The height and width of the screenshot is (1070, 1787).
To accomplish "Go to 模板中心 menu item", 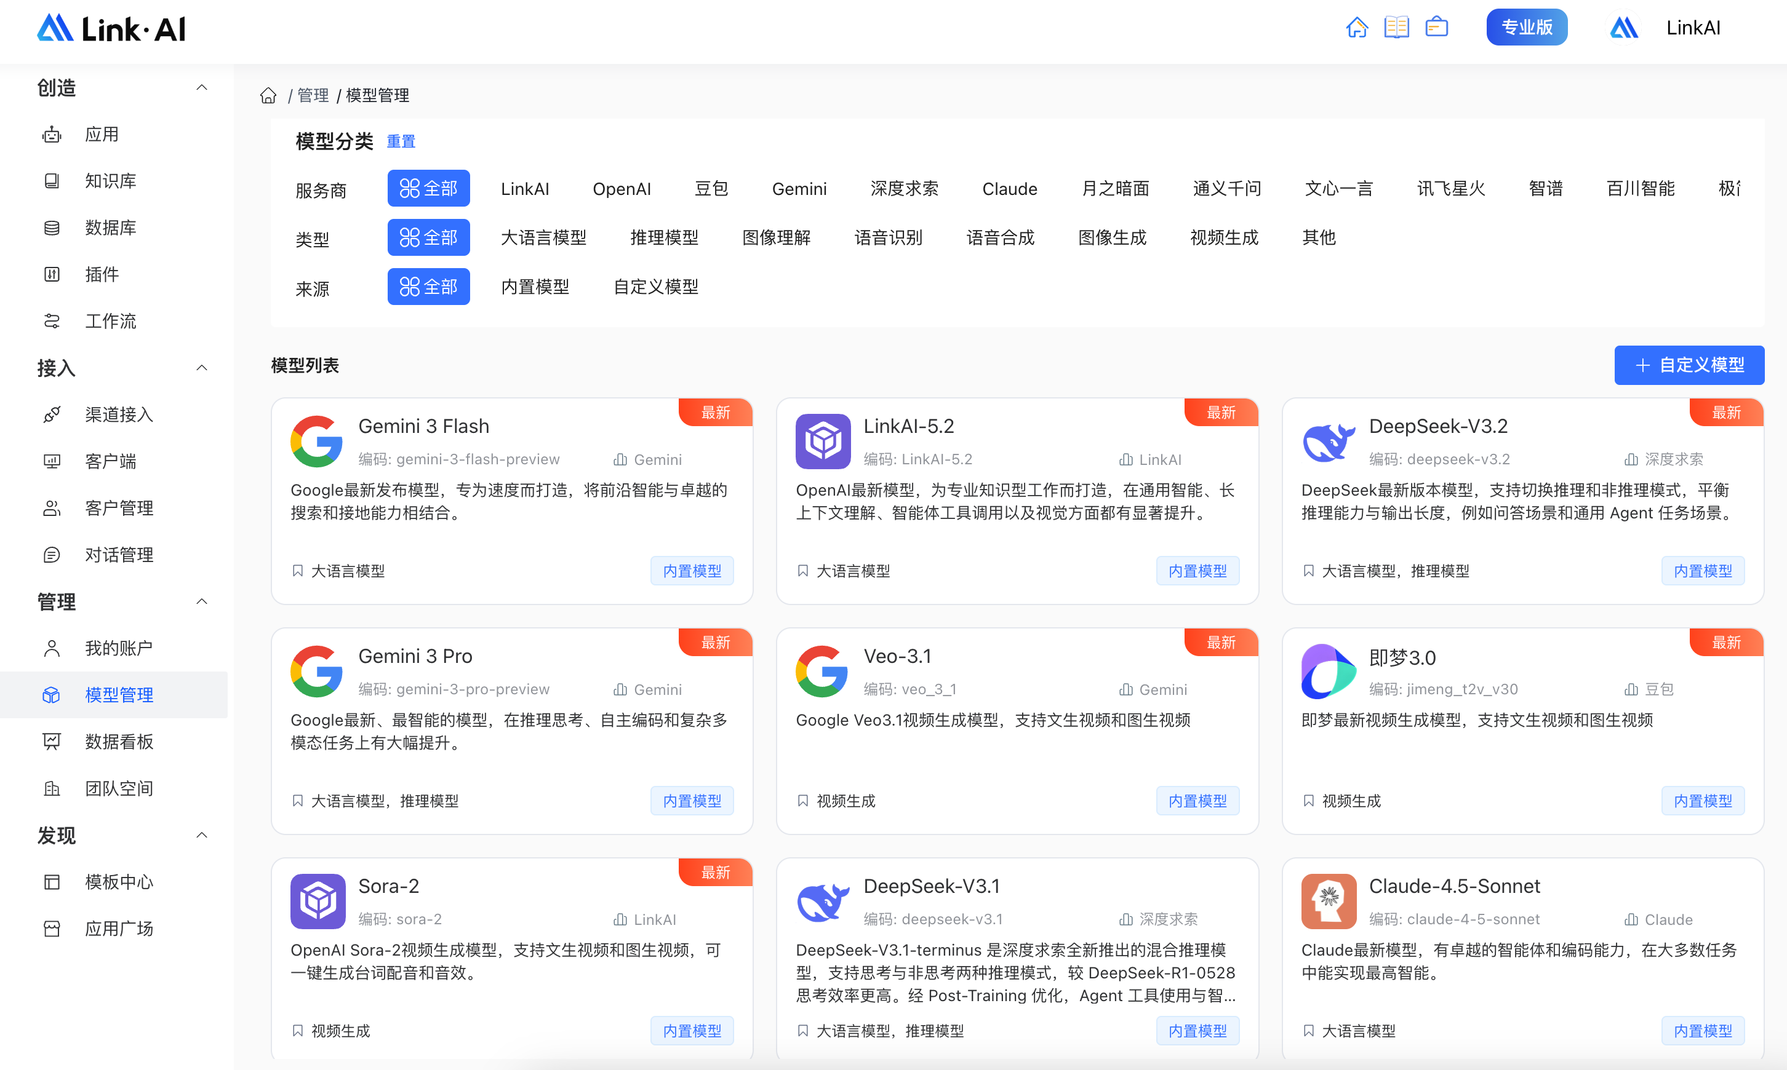I will click(x=119, y=882).
